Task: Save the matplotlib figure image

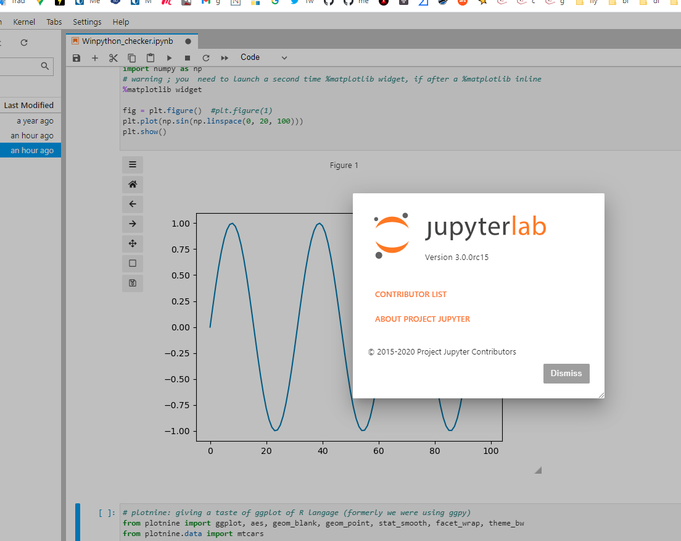Action: click(x=133, y=283)
